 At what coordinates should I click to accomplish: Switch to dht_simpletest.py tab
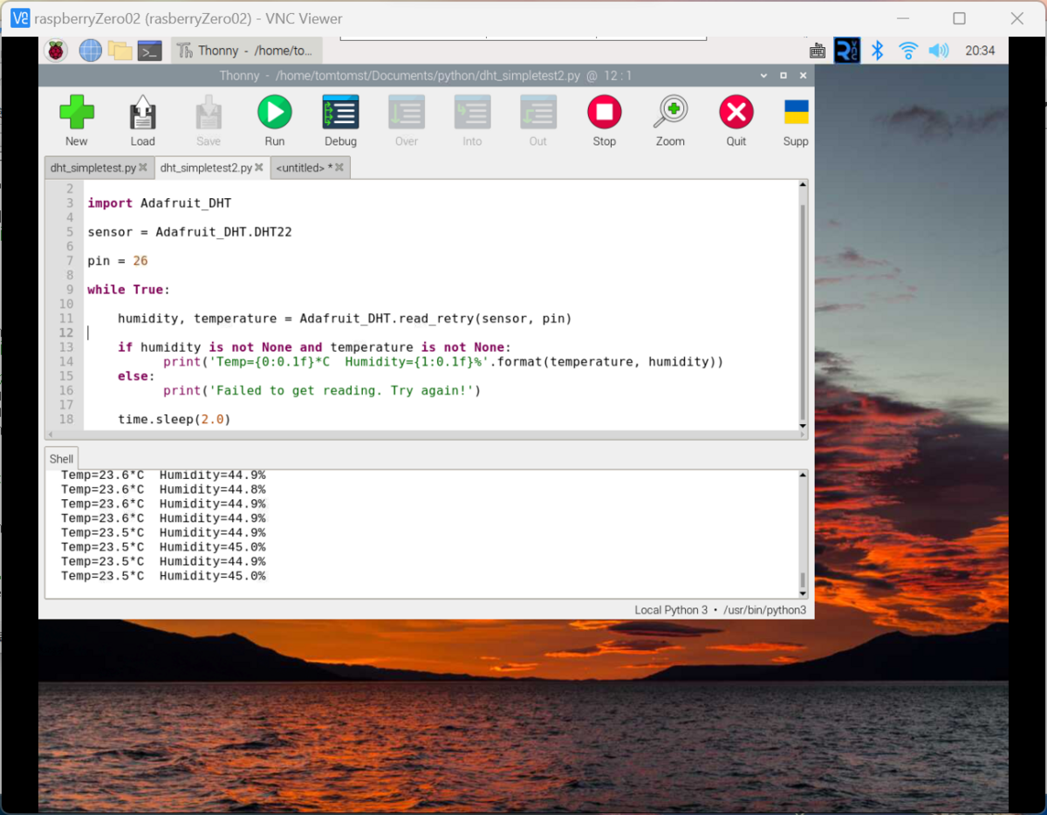(93, 168)
